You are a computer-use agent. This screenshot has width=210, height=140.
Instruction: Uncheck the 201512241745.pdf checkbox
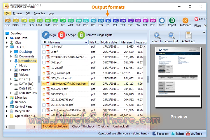pyautogui.click(x=44, y=100)
